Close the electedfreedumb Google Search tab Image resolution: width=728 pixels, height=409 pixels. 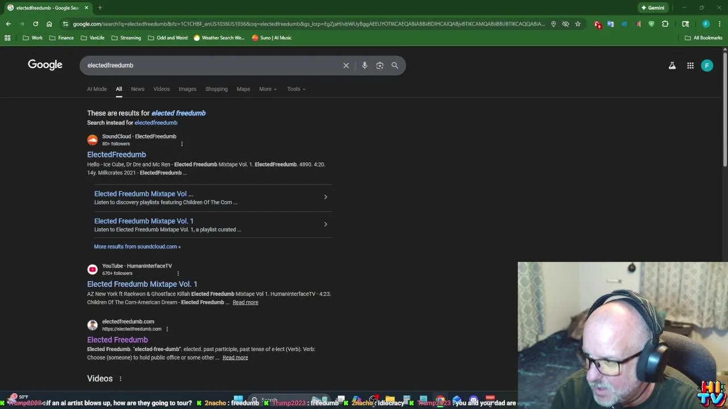point(86,8)
